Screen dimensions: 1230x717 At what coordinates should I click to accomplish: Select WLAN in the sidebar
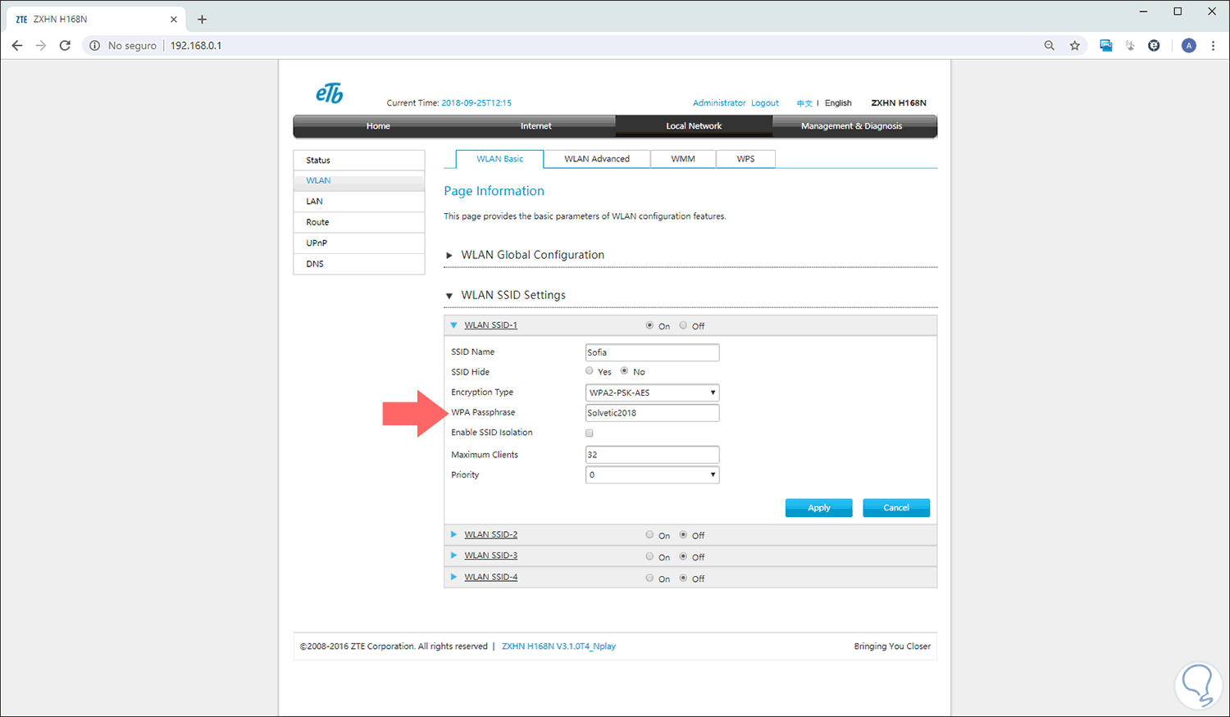(x=359, y=181)
